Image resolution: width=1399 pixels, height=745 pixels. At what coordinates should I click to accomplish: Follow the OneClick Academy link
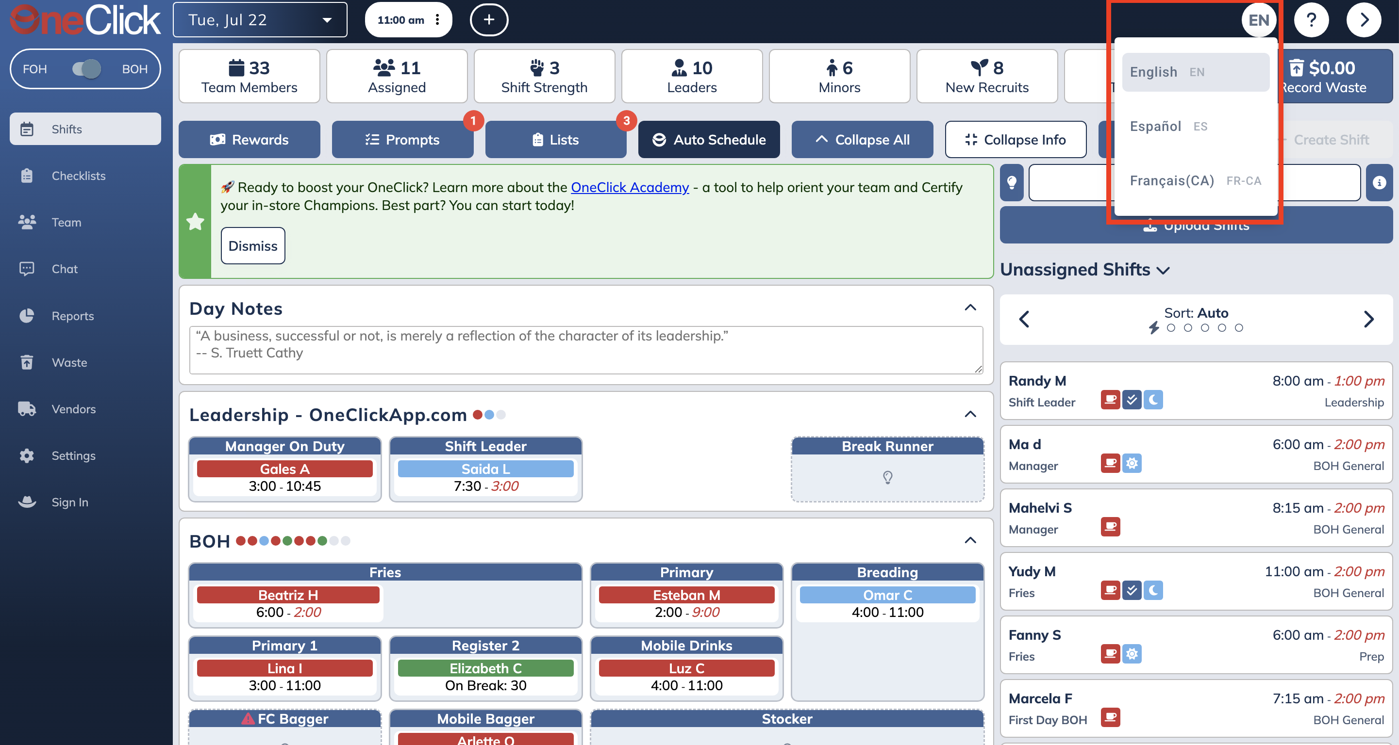(630, 187)
